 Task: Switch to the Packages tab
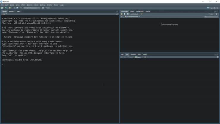click(x=133, y=55)
